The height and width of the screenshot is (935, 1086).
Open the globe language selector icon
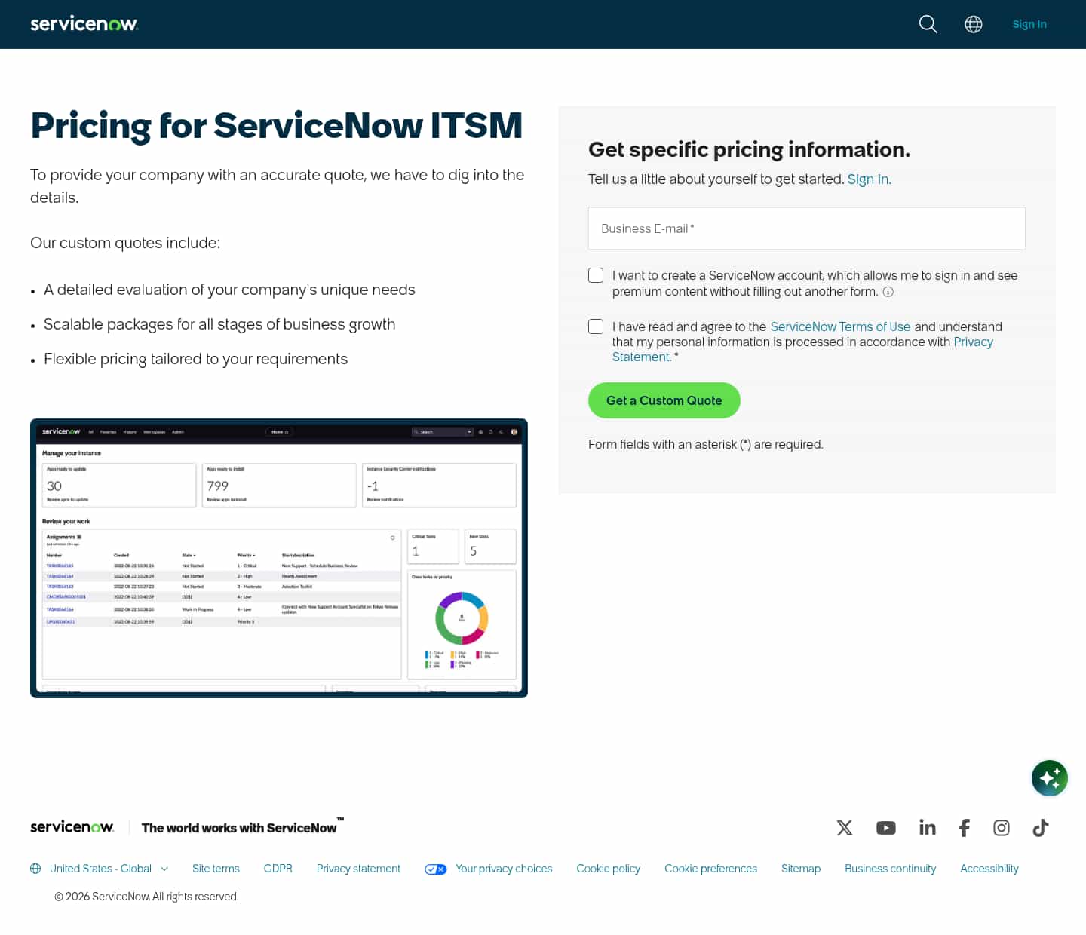(974, 24)
